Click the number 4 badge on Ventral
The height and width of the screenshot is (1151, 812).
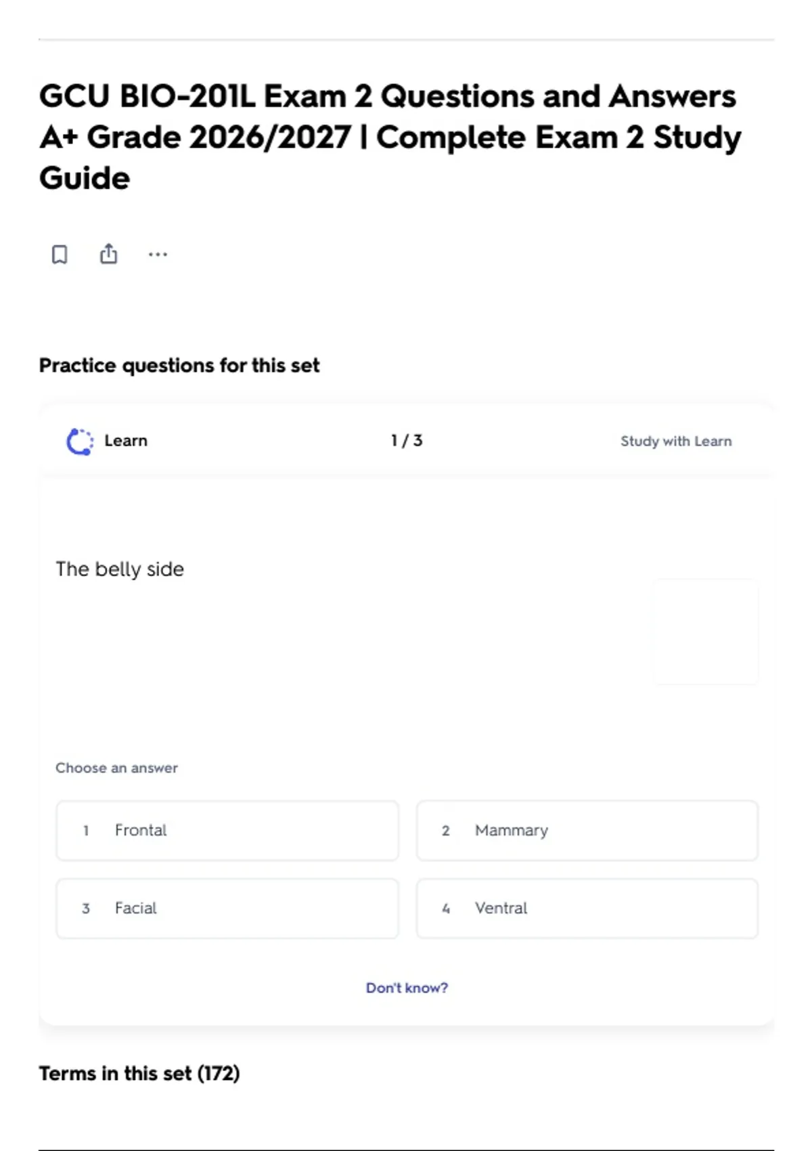point(446,909)
